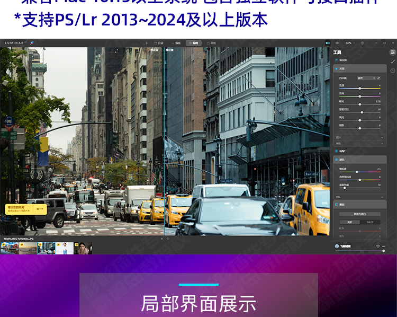Toggle the before/after compare view button
Screen dimensions: 397x317
pos(328,43)
